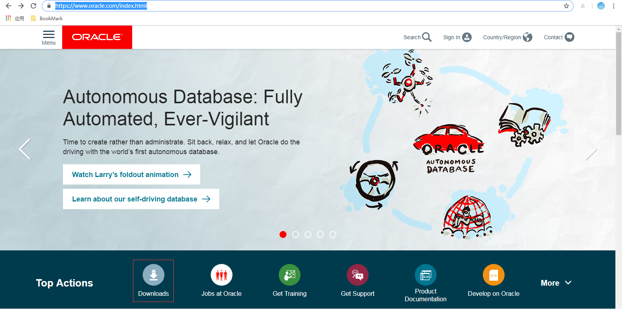Click the Get Training icon
The height and width of the screenshot is (309, 622).
pyautogui.click(x=290, y=275)
